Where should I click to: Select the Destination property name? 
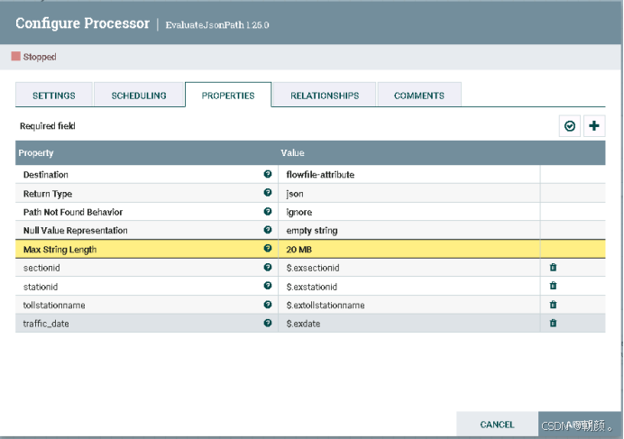[x=46, y=175]
